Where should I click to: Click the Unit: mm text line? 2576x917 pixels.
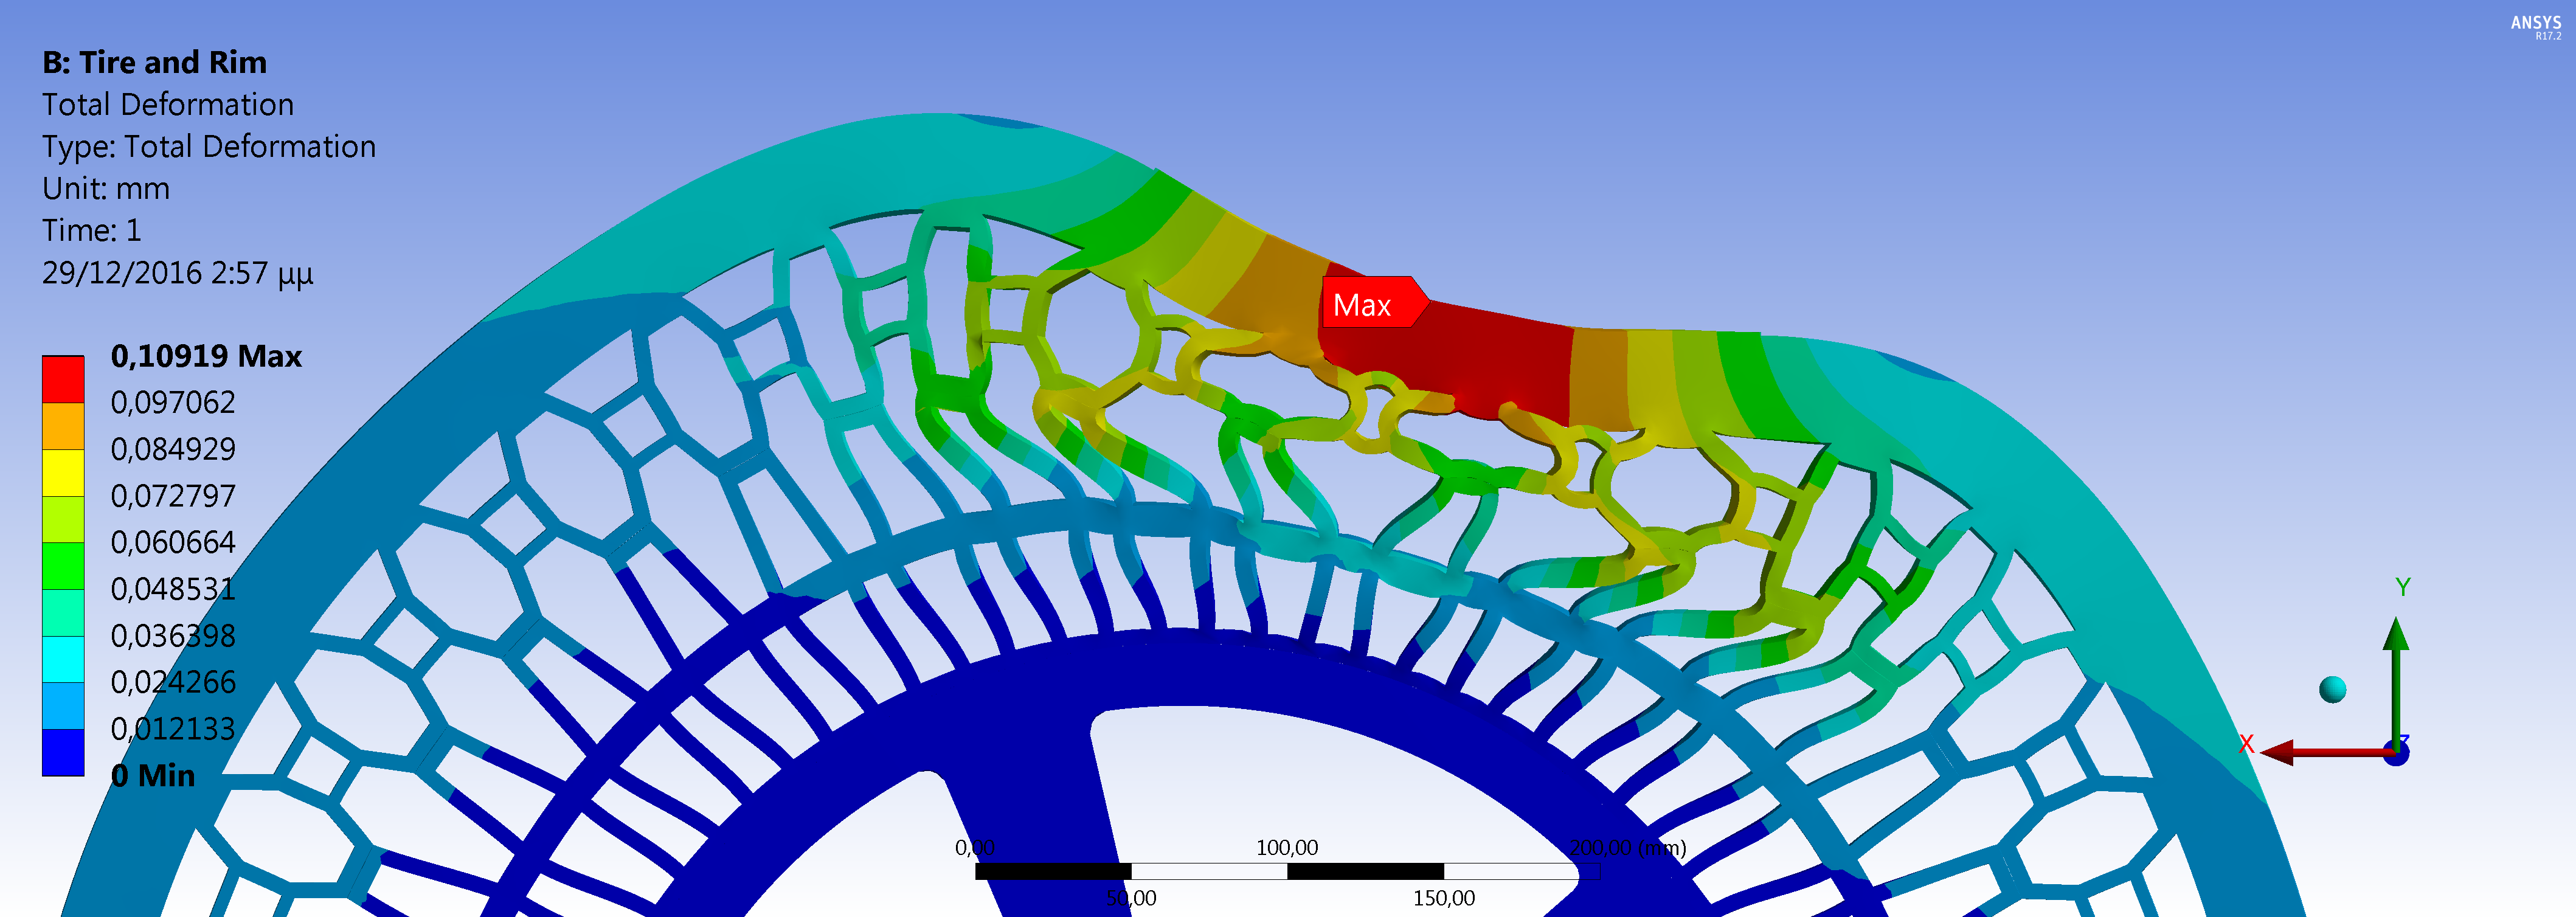click(x=106, y=189)
